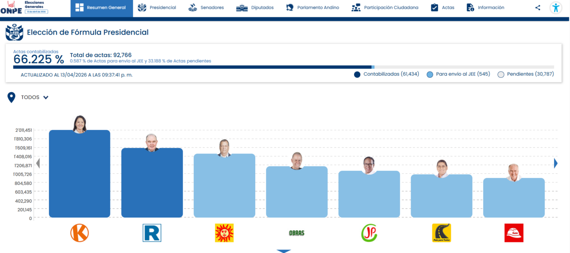The image size is (570, 253).
Task: Open the Presidencial tab
Action: [157, 8]
